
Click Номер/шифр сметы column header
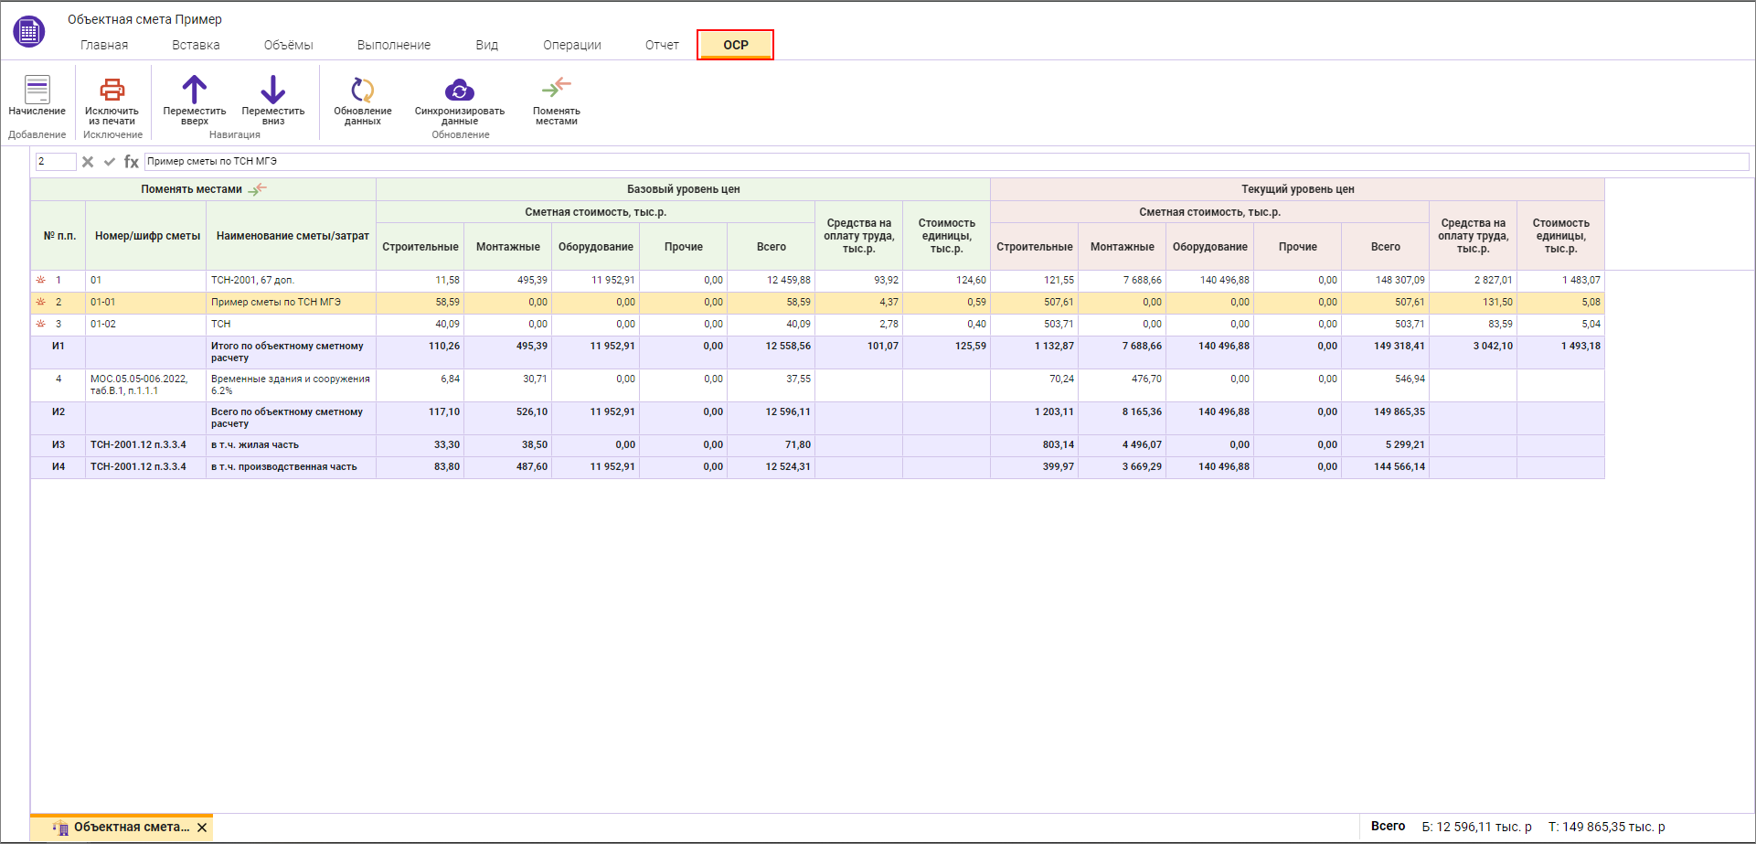147,236
